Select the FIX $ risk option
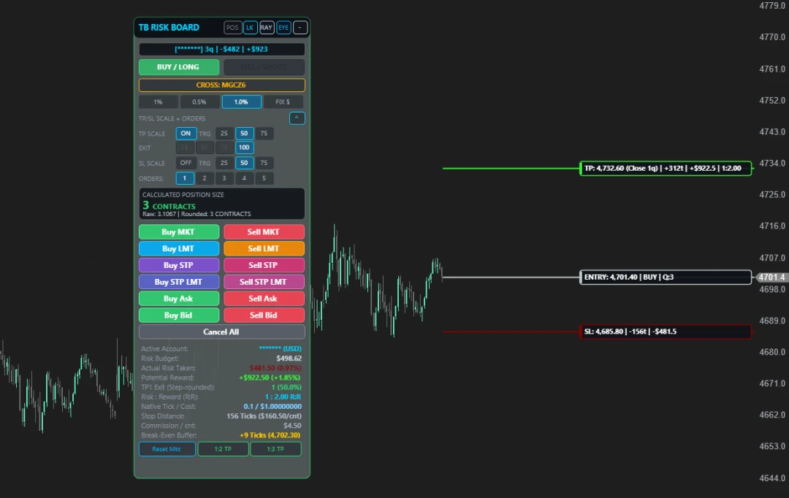The image size is (789, 498). (x=283, y=102)
